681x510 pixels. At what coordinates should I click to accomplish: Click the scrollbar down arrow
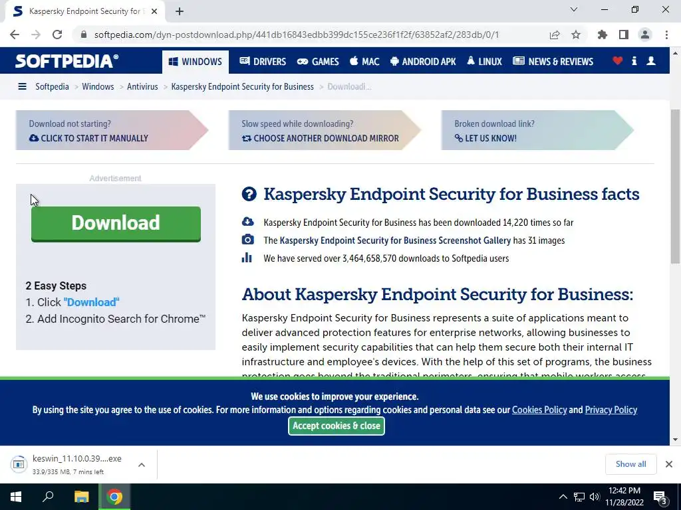(675, 440)
